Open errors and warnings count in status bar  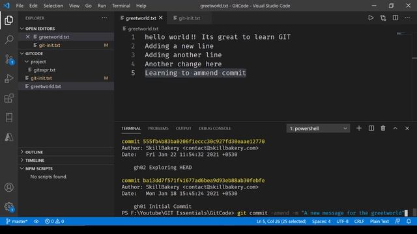click(54, 221)
